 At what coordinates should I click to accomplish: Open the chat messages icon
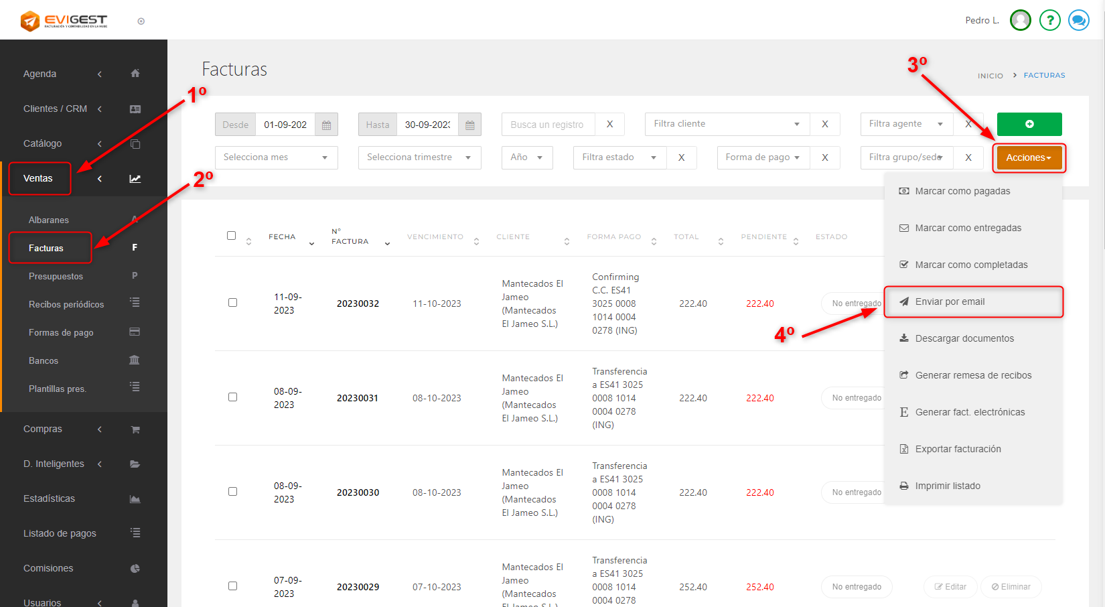(x=1078, y=21)
